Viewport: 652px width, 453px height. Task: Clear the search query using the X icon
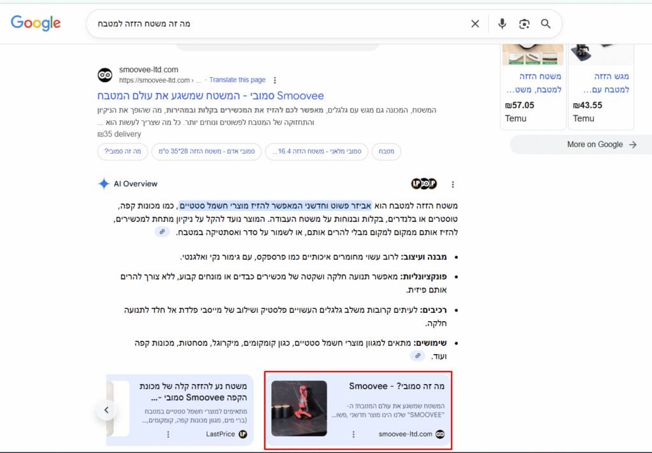[475, 23]
